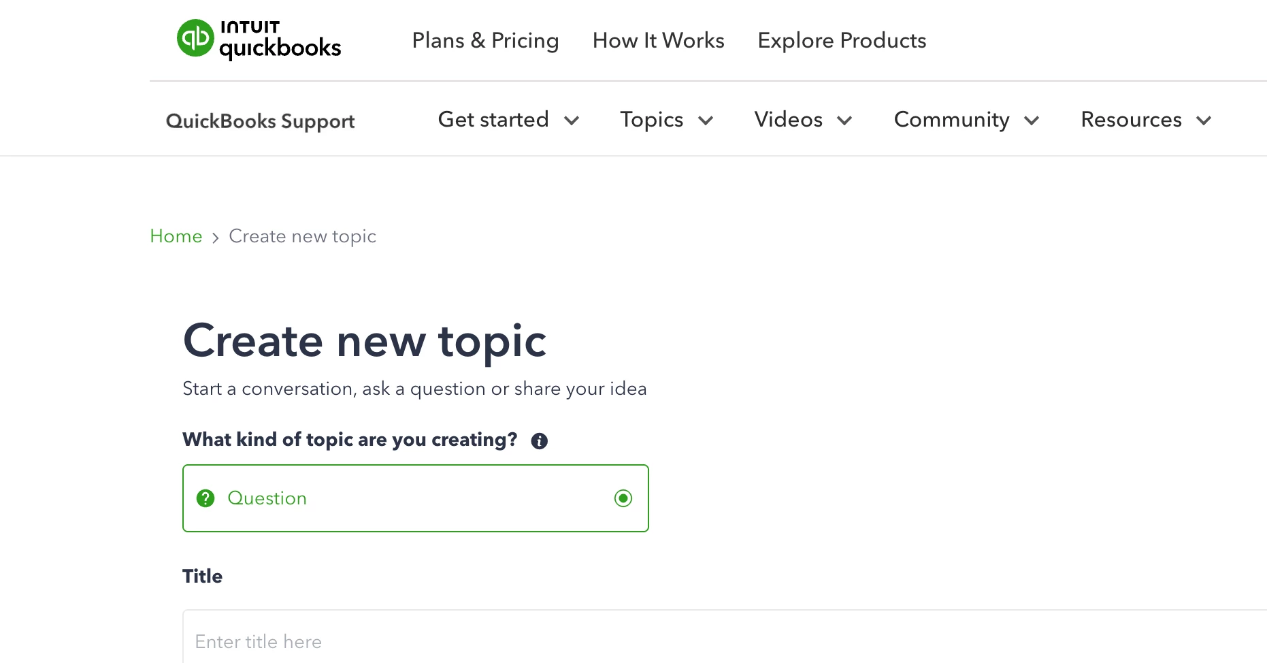This screenshot has width=1267, height=663.
Task: Choose the Question topic type box
Action: (x=416, y=498)
